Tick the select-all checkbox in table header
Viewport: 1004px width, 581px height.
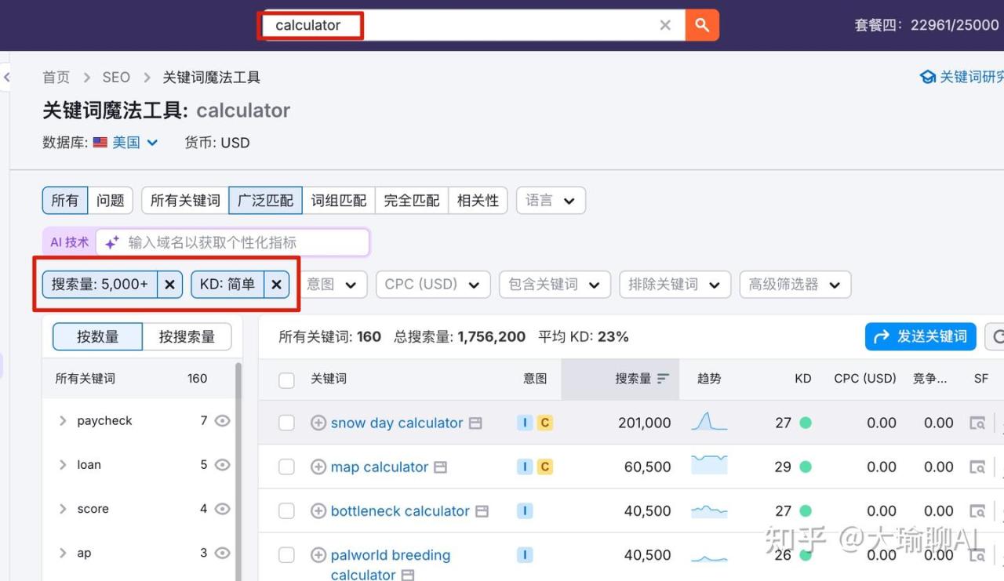coord(287,379)
